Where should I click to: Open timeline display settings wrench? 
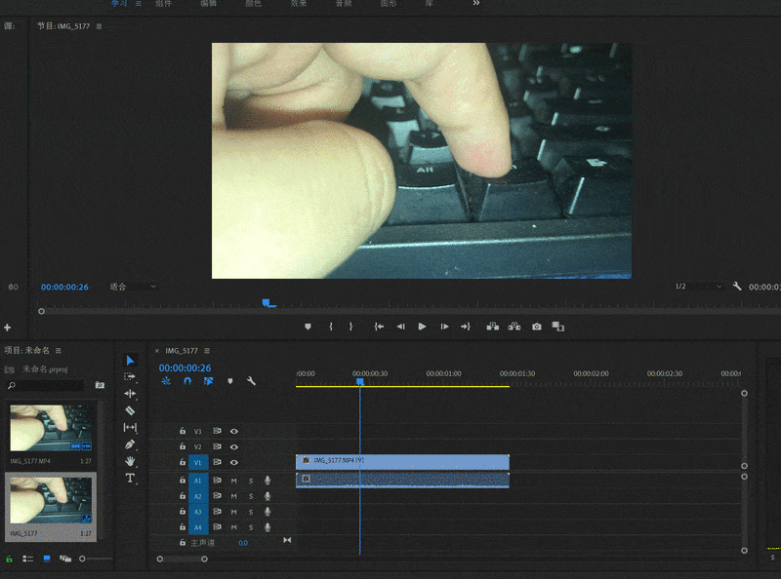[251, 381]
